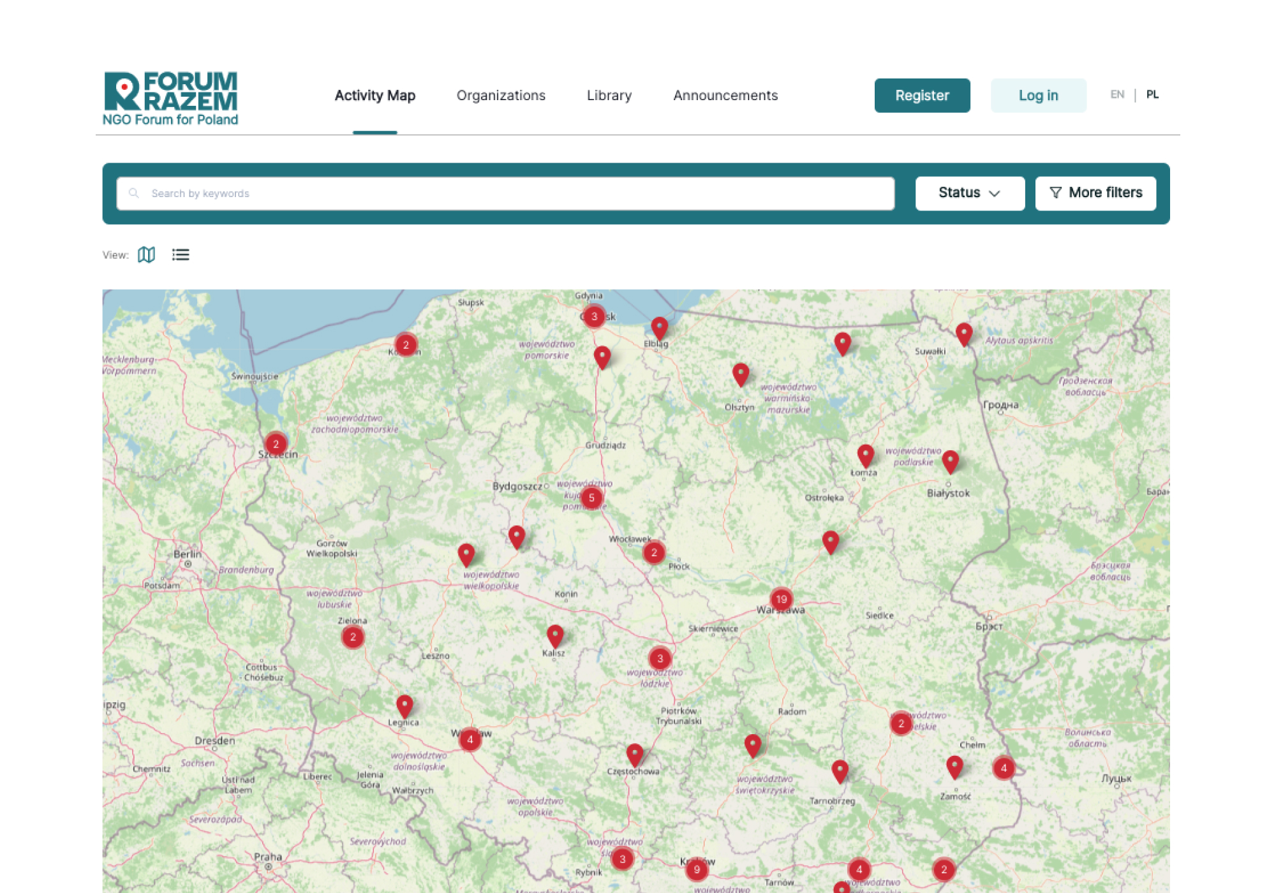The width and height of the screenshot is (1276, 893).
Task: Click the filter funnel icon on More filters
Action: [1056, 193]
